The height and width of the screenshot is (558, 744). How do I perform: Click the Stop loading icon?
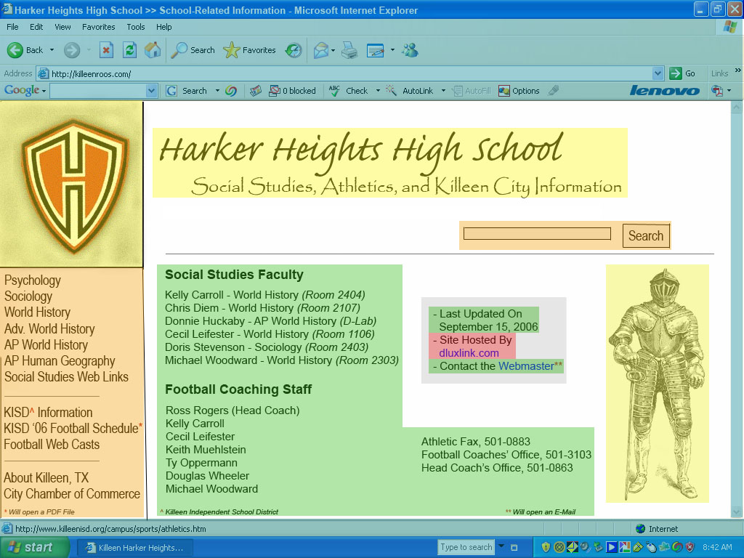point(106,50)
